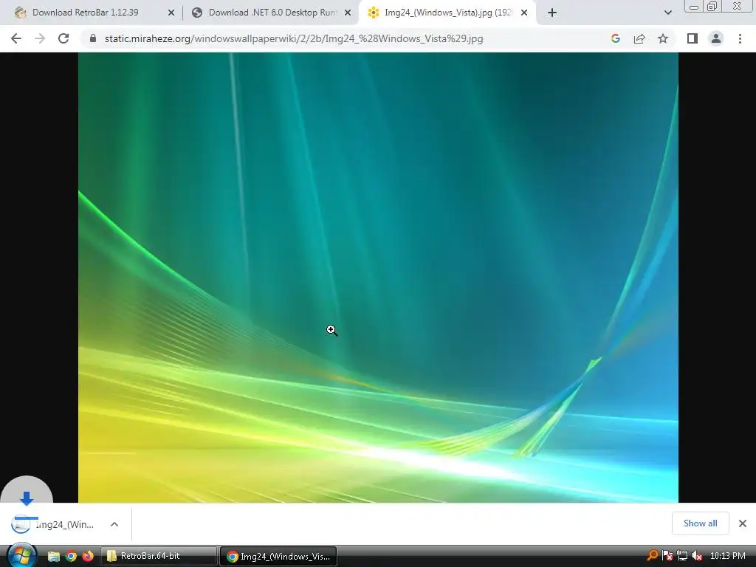Screen dimensions: 756x567
Task: Click the search tray icon
Action: [652, 556]
